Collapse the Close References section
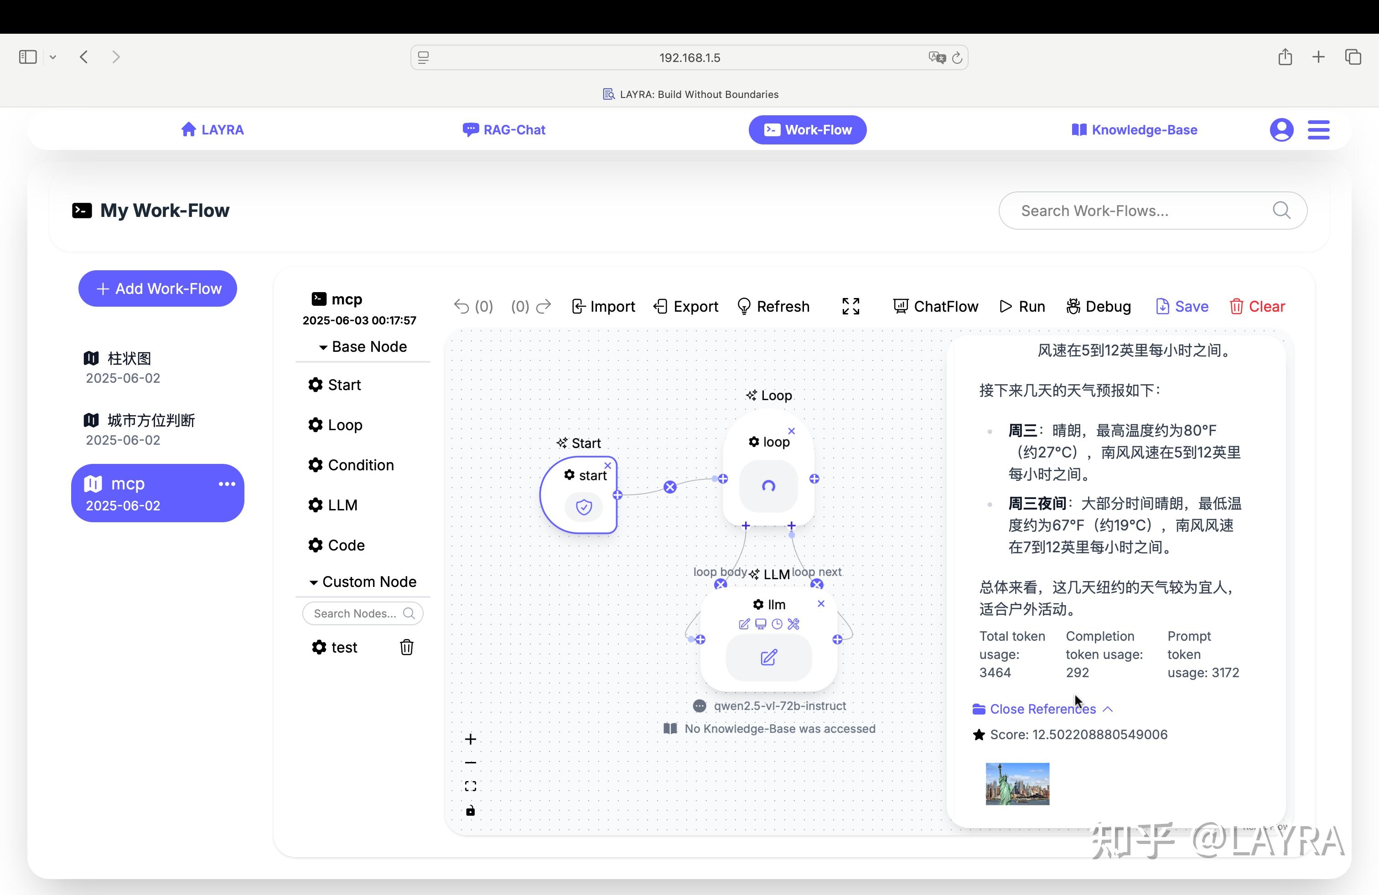 pos(1042,709)
